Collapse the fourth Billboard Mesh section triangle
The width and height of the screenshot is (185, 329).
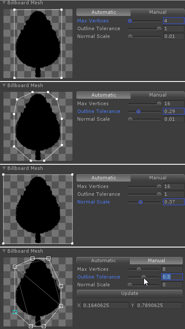pos(4,251)
